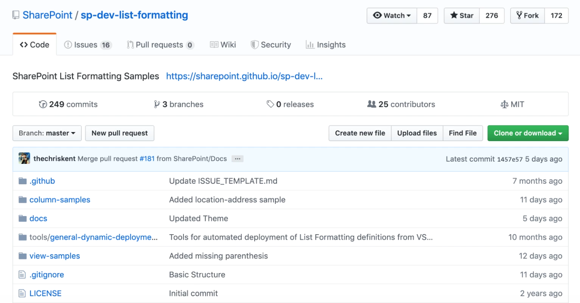Click New pull request button
The width and height of the screenshot is (580, 303).
pyautogui.click(x=119, y=133)
